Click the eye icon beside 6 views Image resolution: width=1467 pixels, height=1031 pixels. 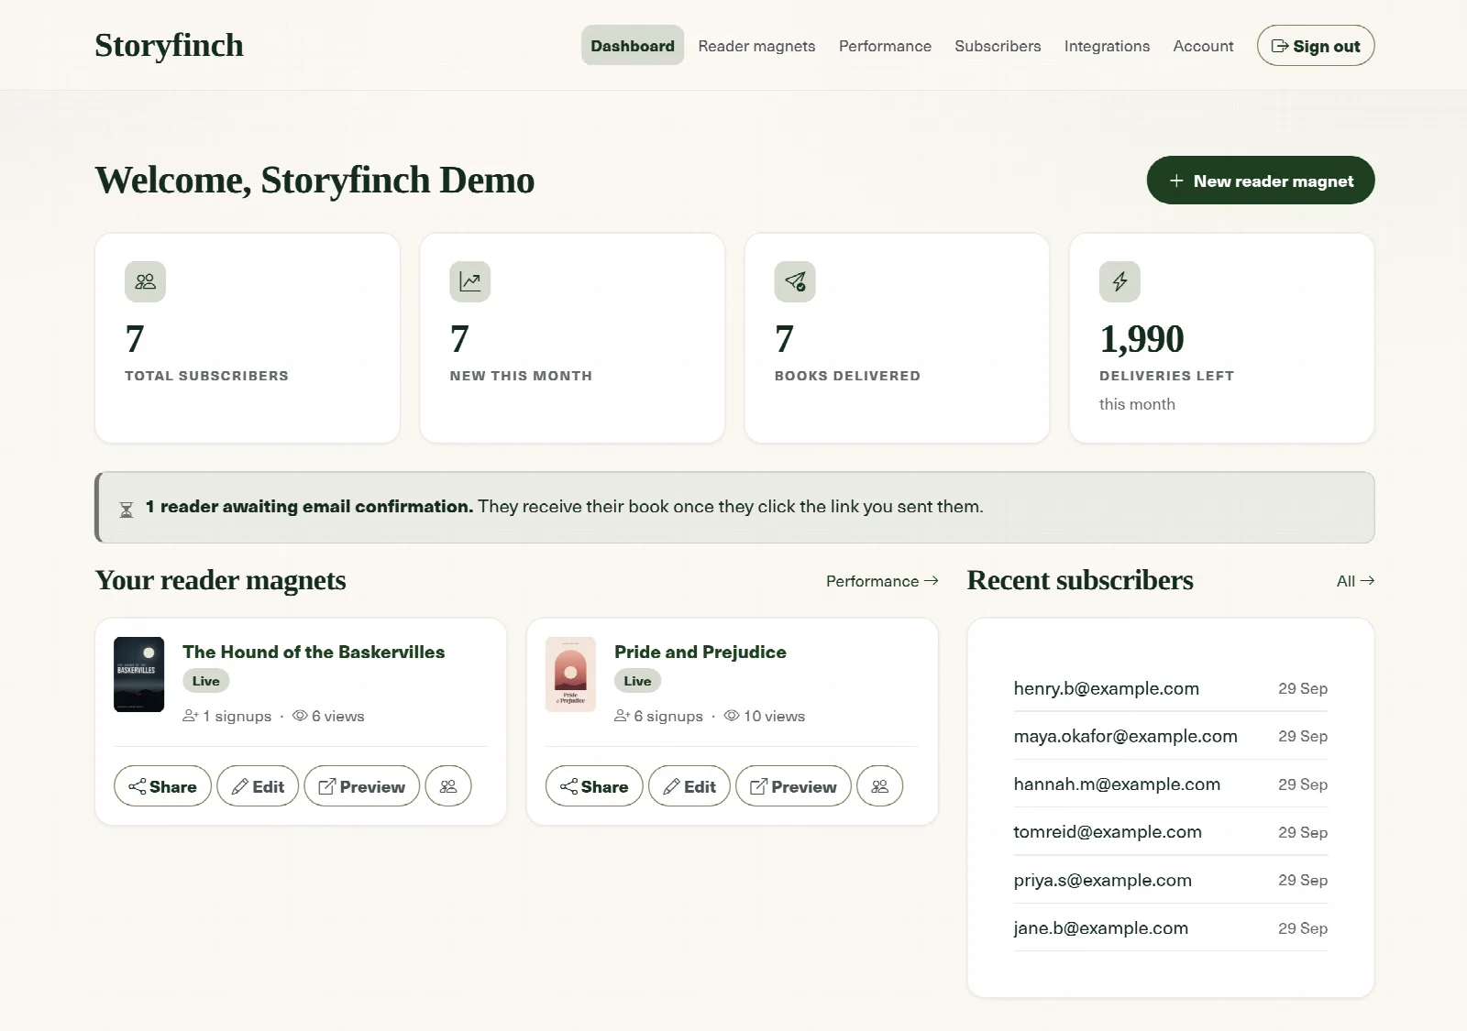[300, 716]
